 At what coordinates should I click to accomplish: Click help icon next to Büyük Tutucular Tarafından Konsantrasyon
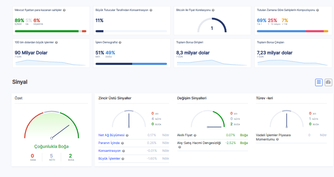click(x=151, y=10)
